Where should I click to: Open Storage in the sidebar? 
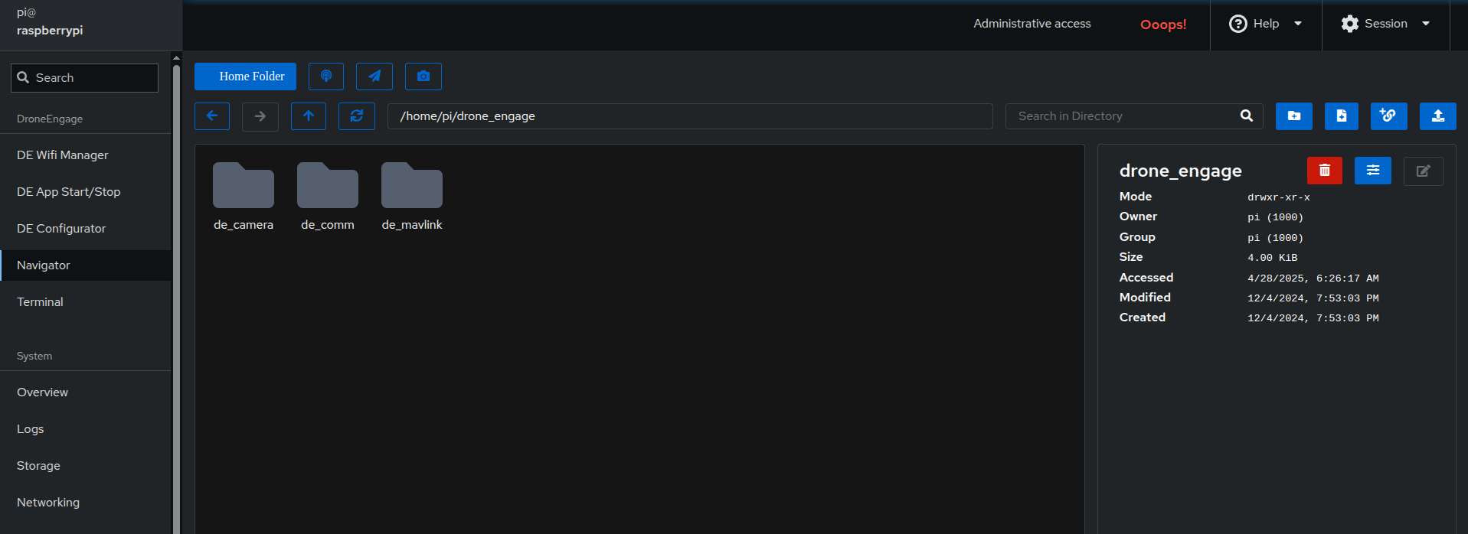tap(86, 466)
